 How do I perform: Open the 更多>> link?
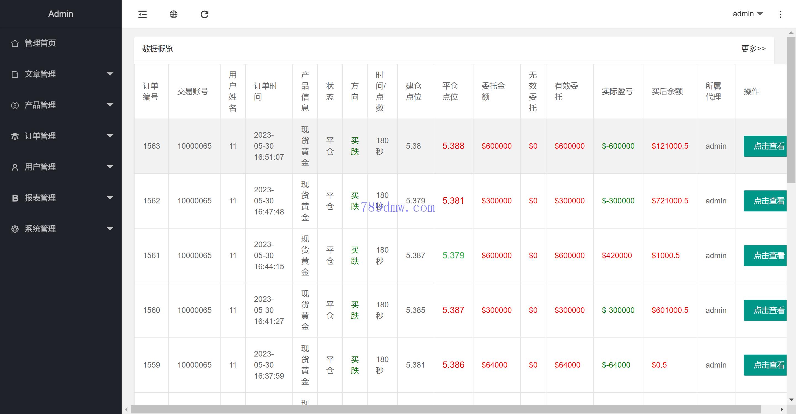753,49
